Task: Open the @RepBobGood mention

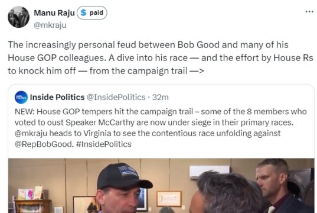Action: (44, 144)
